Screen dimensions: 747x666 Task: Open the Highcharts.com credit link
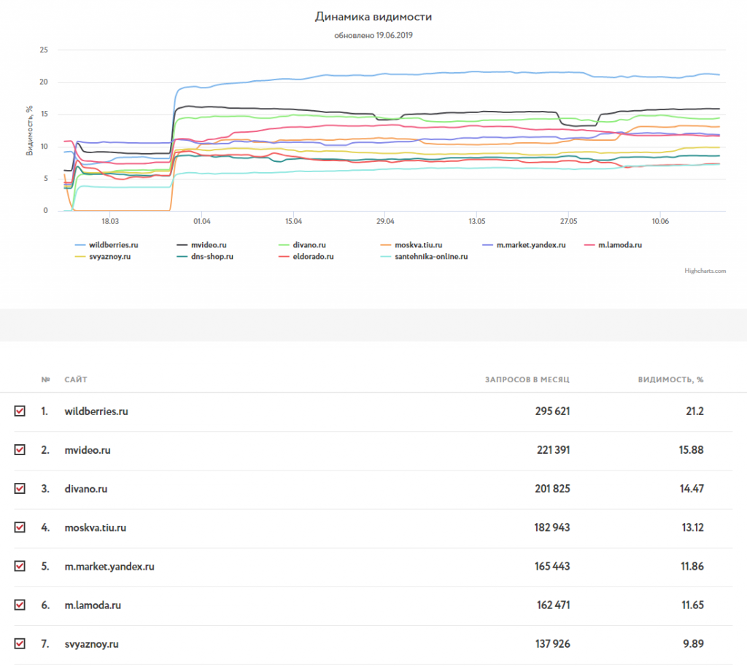[705, 271]
